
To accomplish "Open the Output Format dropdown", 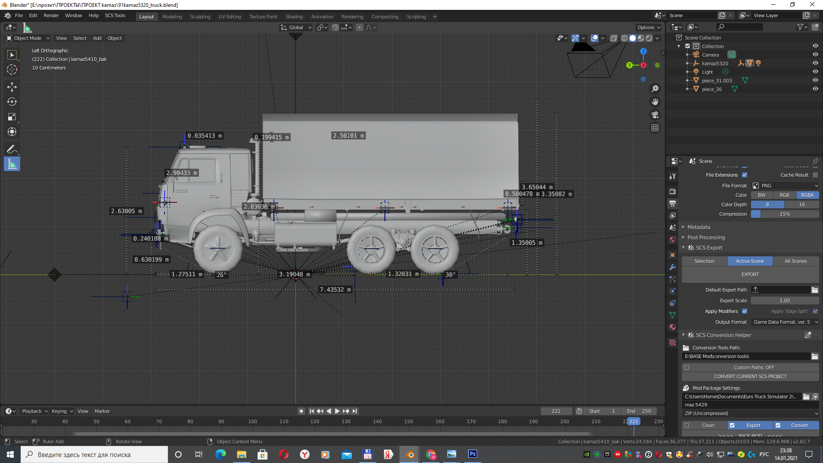I will (x=785, y=322).
